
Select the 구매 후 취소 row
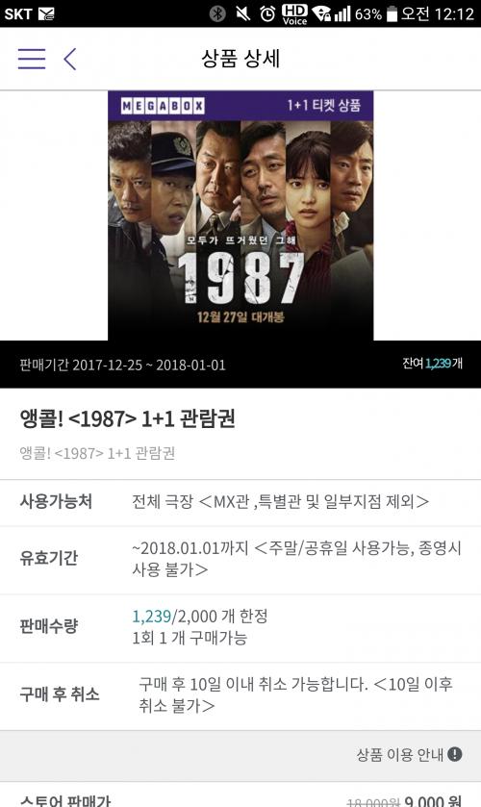click(x=240, y=695)
